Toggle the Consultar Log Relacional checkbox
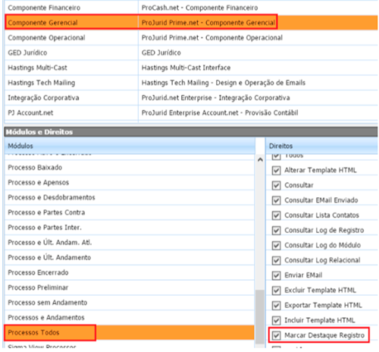Image resolution: width=379 pixels, height=352 pixels. [x=276, y=260]
